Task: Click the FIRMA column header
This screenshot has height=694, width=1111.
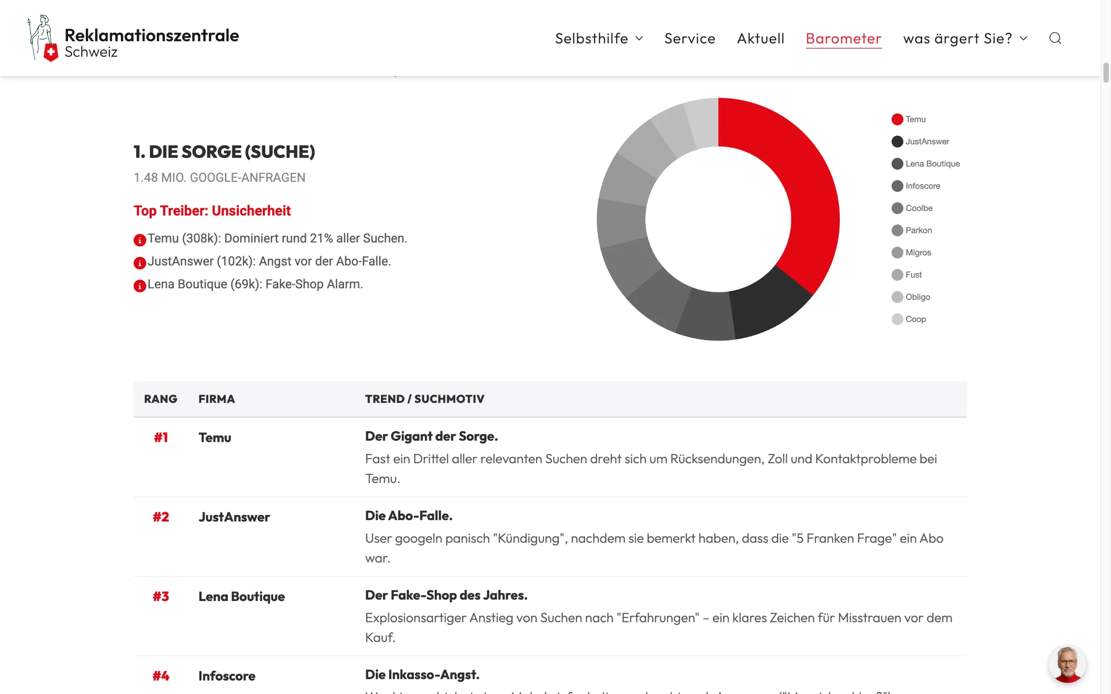Action: [217, 399]
